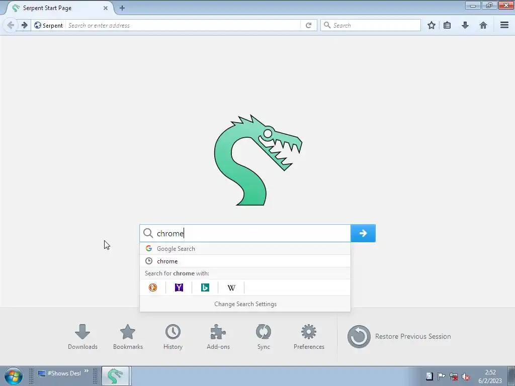Submit search with blue arrow button
Viewport: 515px width, 386px height.
[363, 233]
